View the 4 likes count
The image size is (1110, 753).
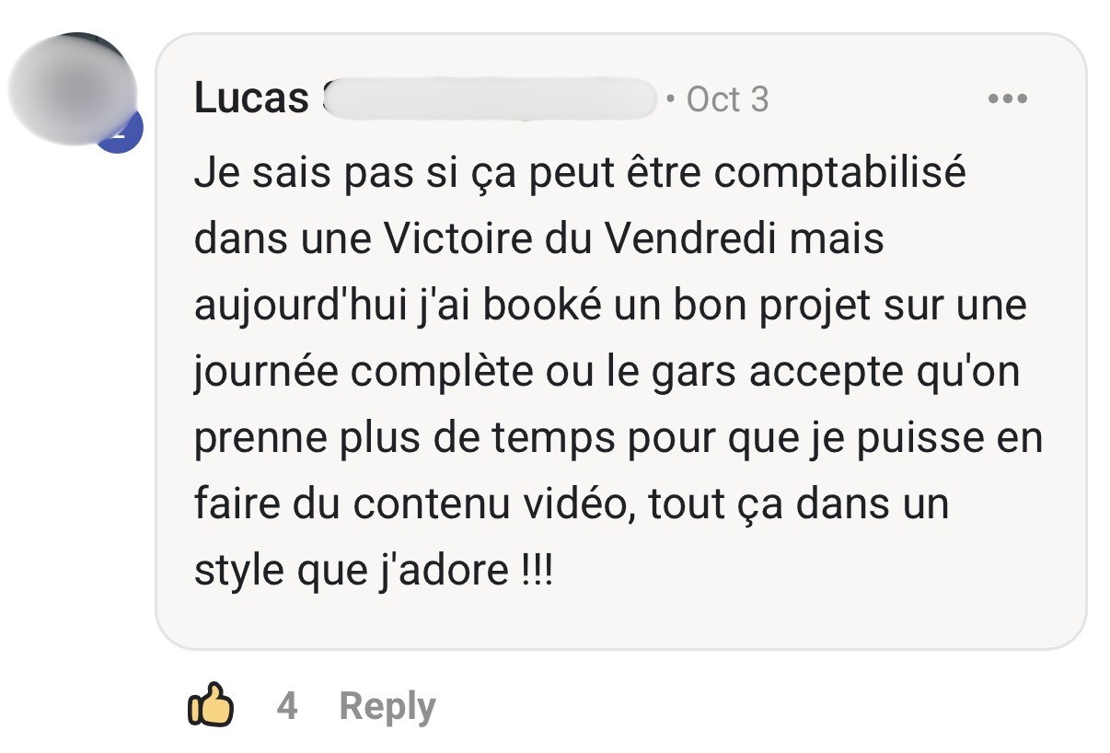287,706
